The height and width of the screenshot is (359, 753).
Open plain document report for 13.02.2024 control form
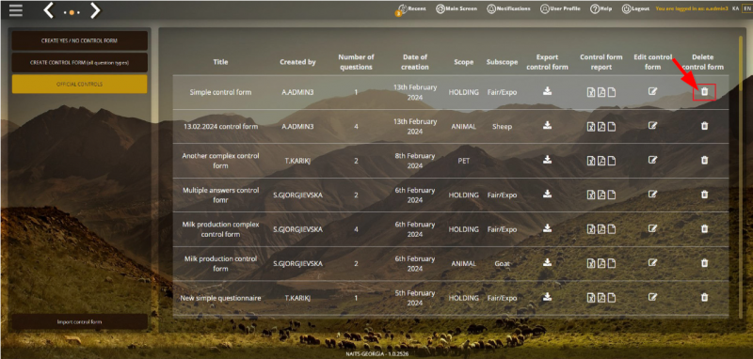pyautogui.click(x=611, y=127)
